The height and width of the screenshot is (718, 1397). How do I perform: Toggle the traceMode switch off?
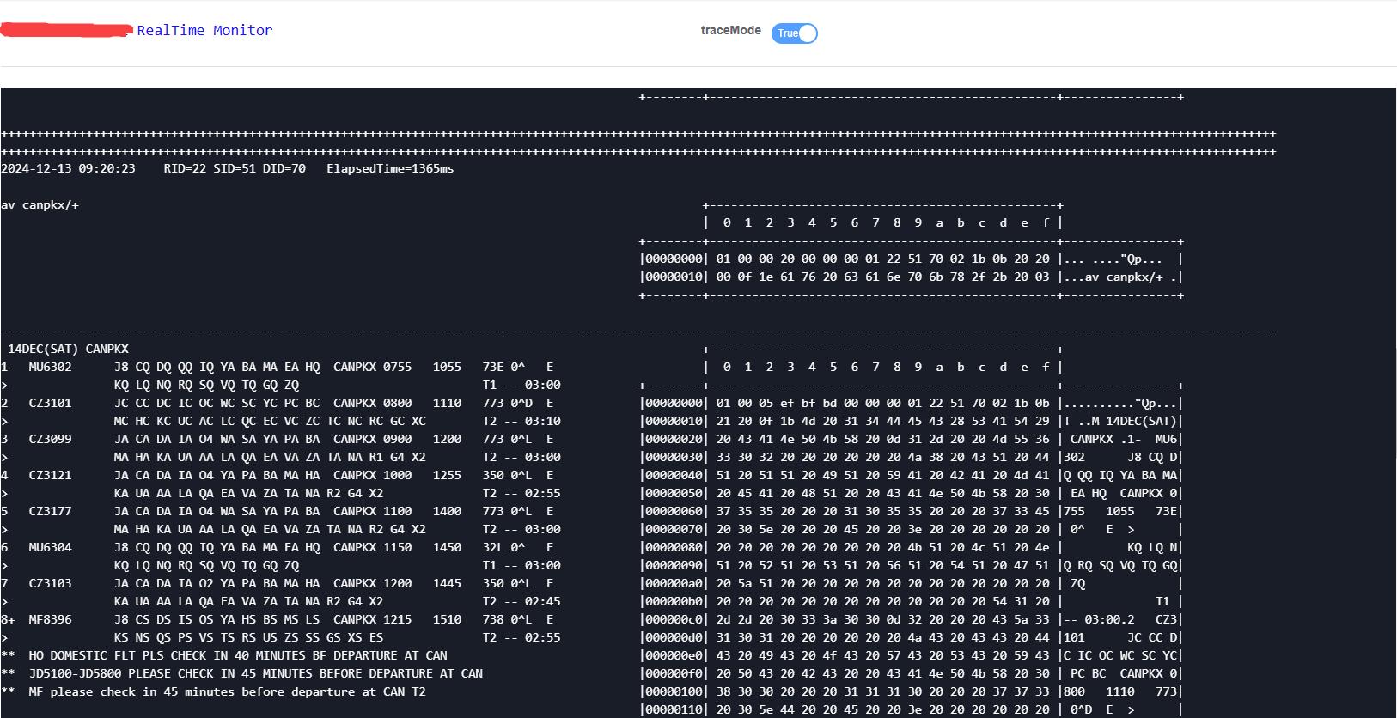[794, 33]
